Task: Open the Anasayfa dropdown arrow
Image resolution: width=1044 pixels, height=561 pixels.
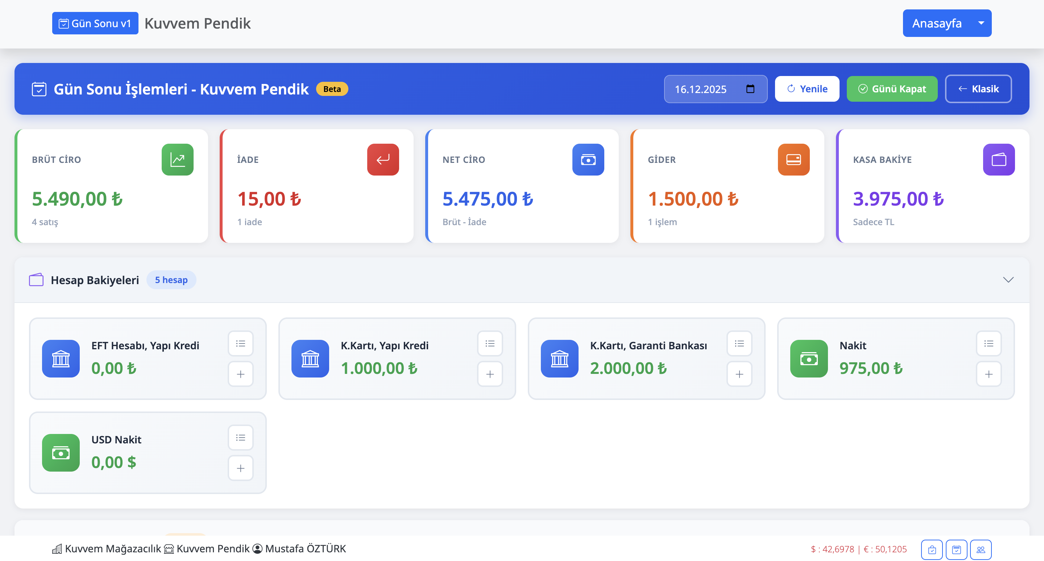Action: coord(981,23)
